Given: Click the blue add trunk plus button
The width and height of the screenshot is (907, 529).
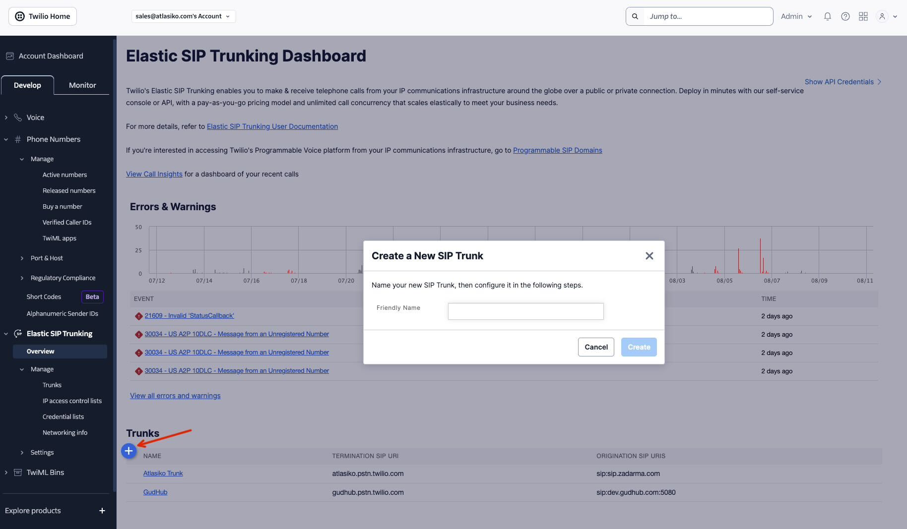Looking at the screenshot, I should pos(129,451).
